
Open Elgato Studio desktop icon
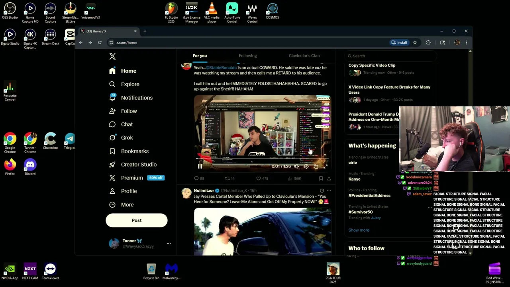(x=10, y=37)
